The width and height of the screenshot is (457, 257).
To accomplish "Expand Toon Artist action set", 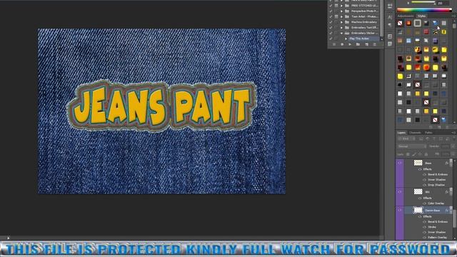I will [x=341, y=16].
